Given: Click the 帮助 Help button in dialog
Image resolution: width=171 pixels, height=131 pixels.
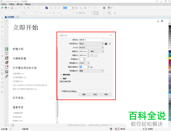Looking at the screenshot, I should click(x=106, y=94).
